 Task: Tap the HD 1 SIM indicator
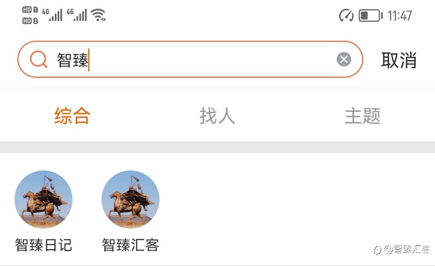click(x=30, y=10)
